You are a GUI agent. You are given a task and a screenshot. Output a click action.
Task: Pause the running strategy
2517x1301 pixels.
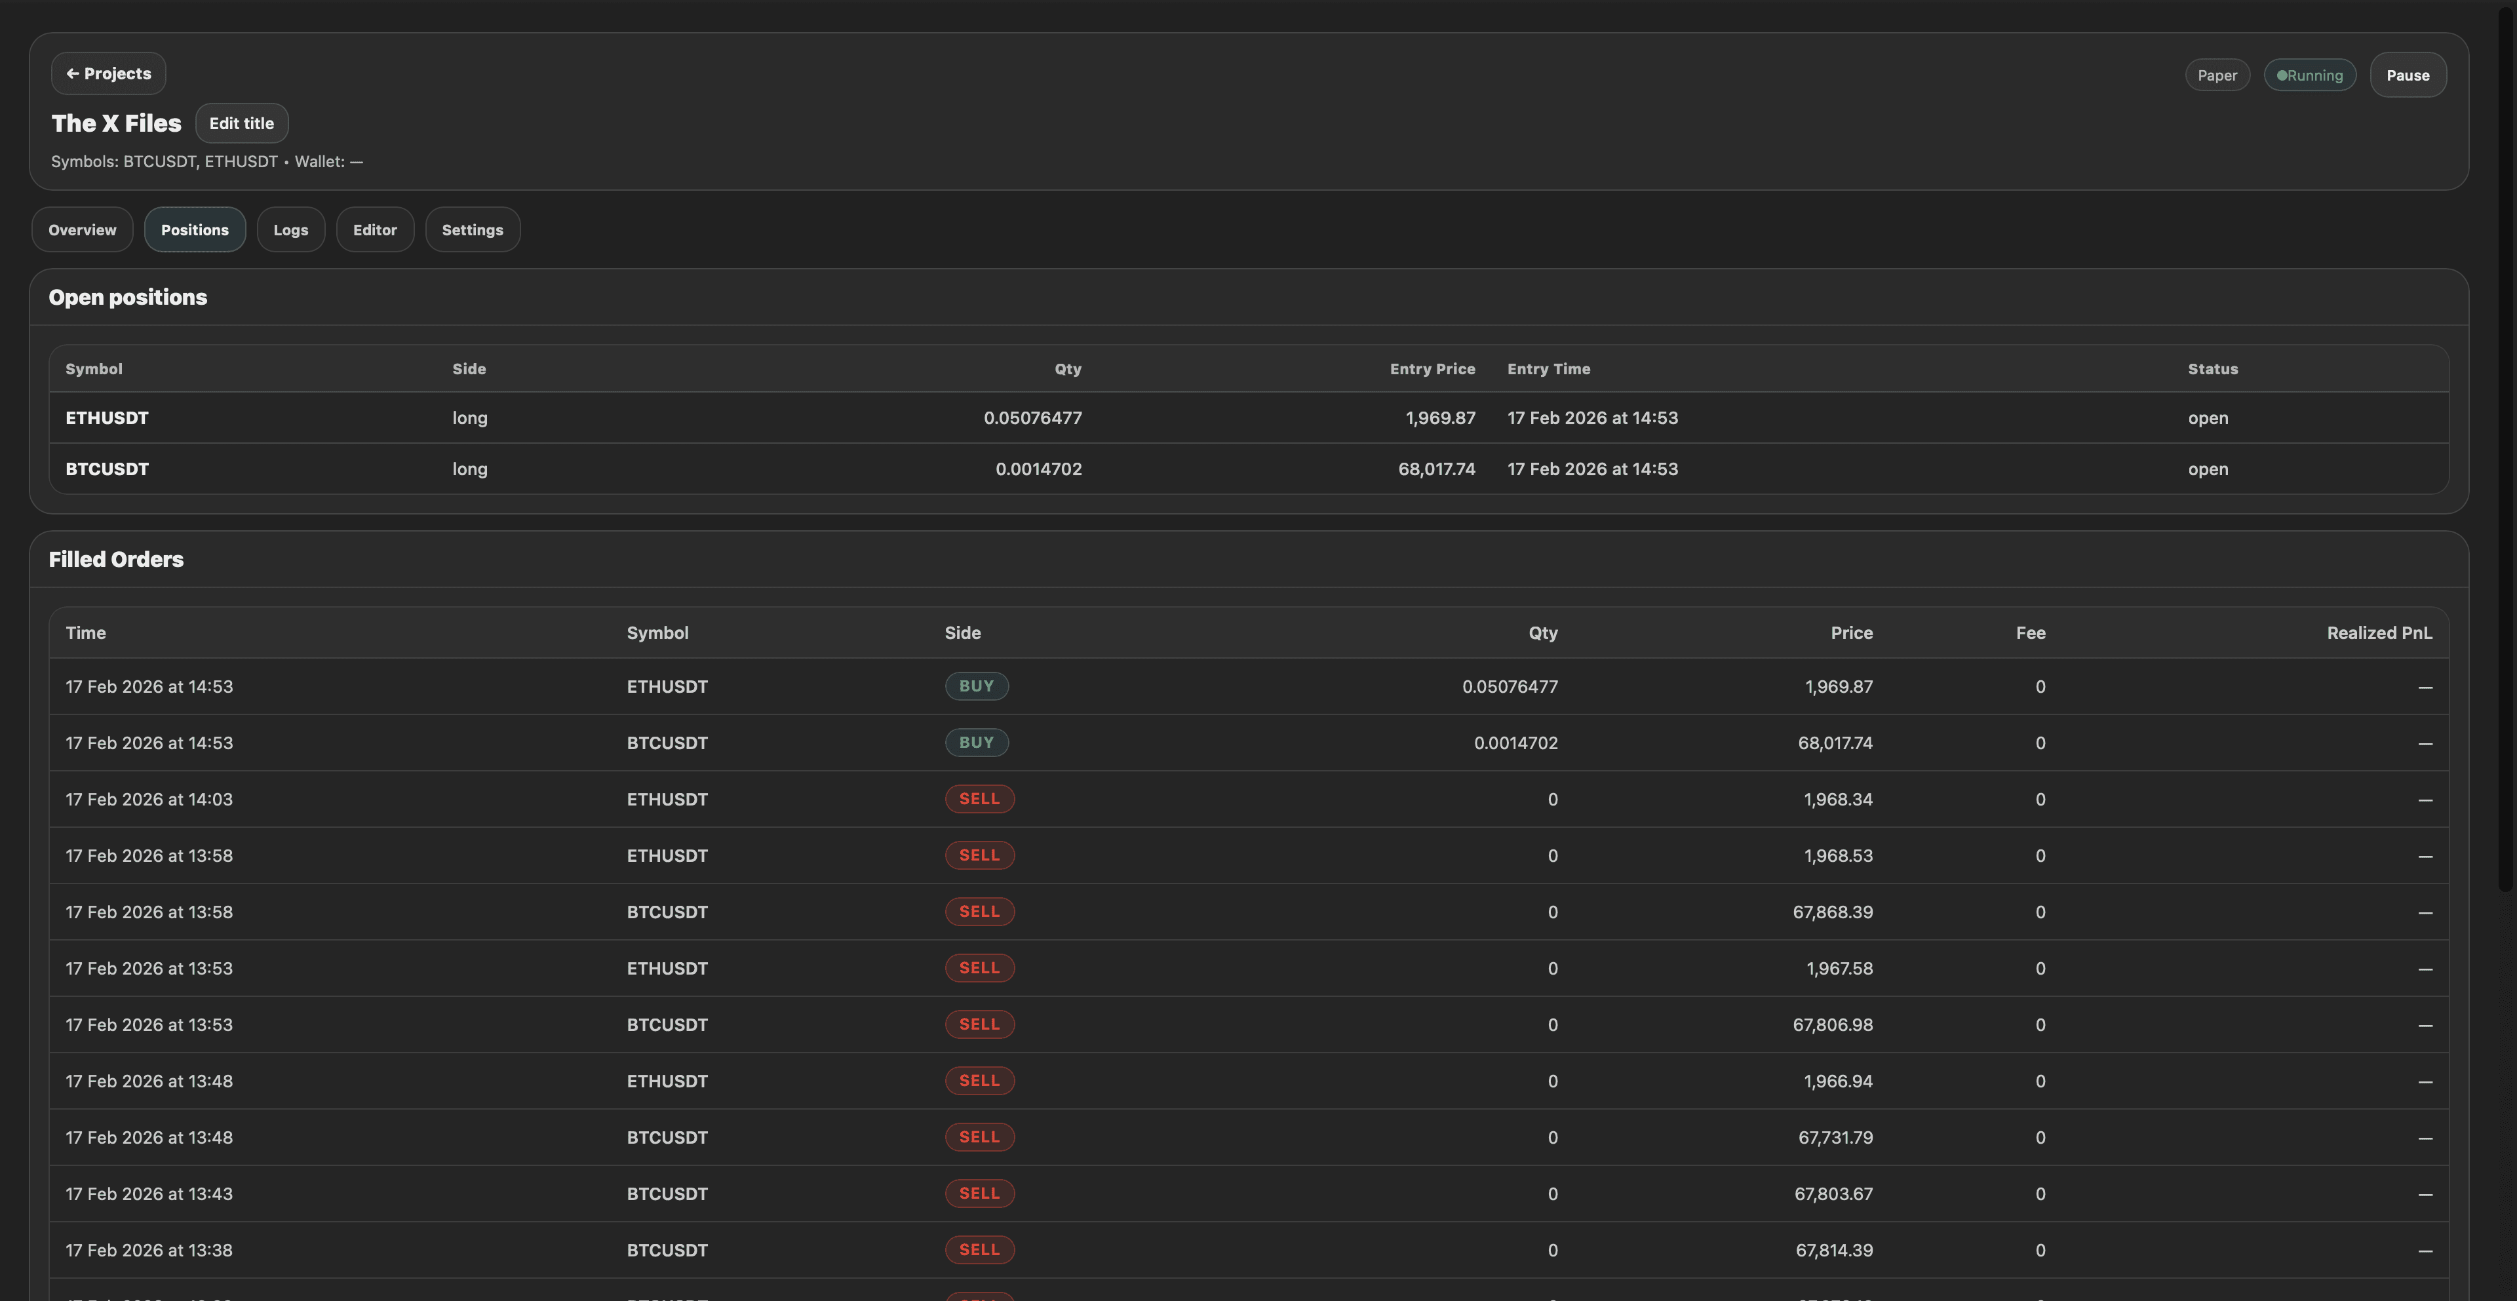(x=2408, y=74)
